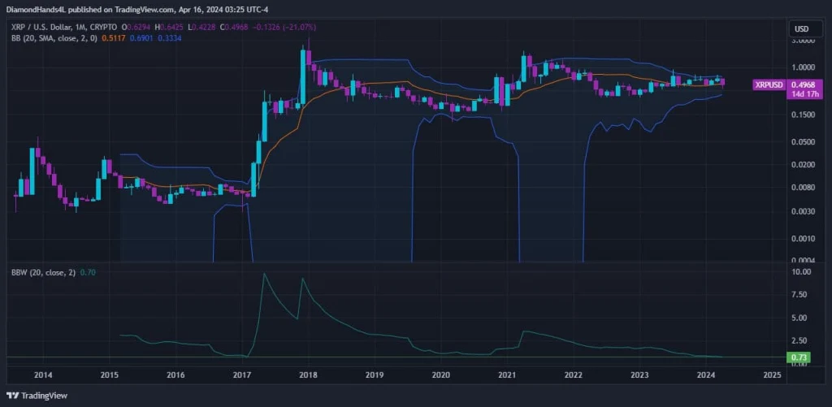Click the TradingView logo icon
This screenshot has width=832, height=407.
point(11,396)
